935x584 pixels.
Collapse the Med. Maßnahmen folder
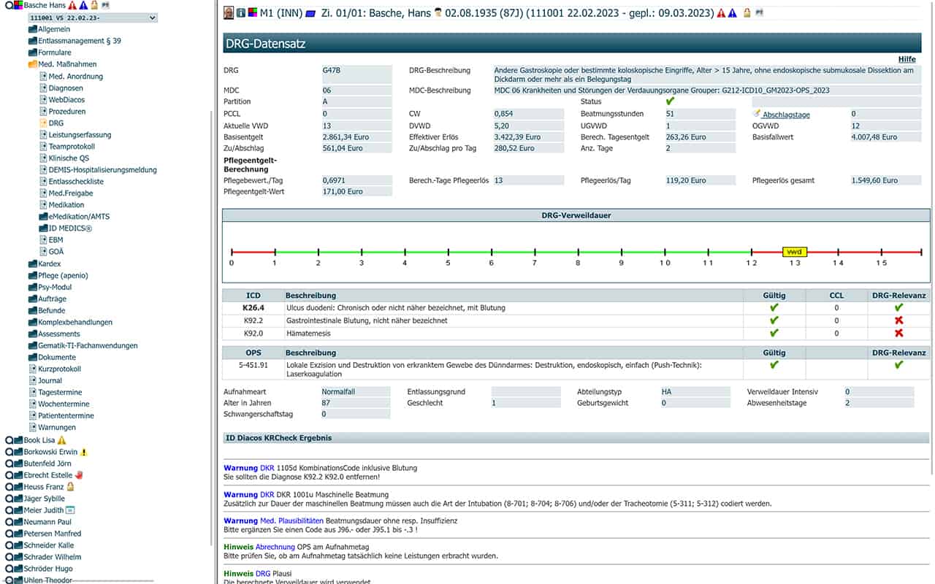[32, 65]
